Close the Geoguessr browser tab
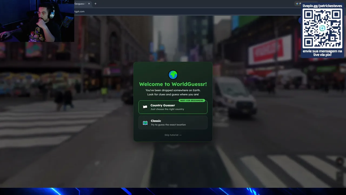Screen dimensions: 346x195 point(89,4)
